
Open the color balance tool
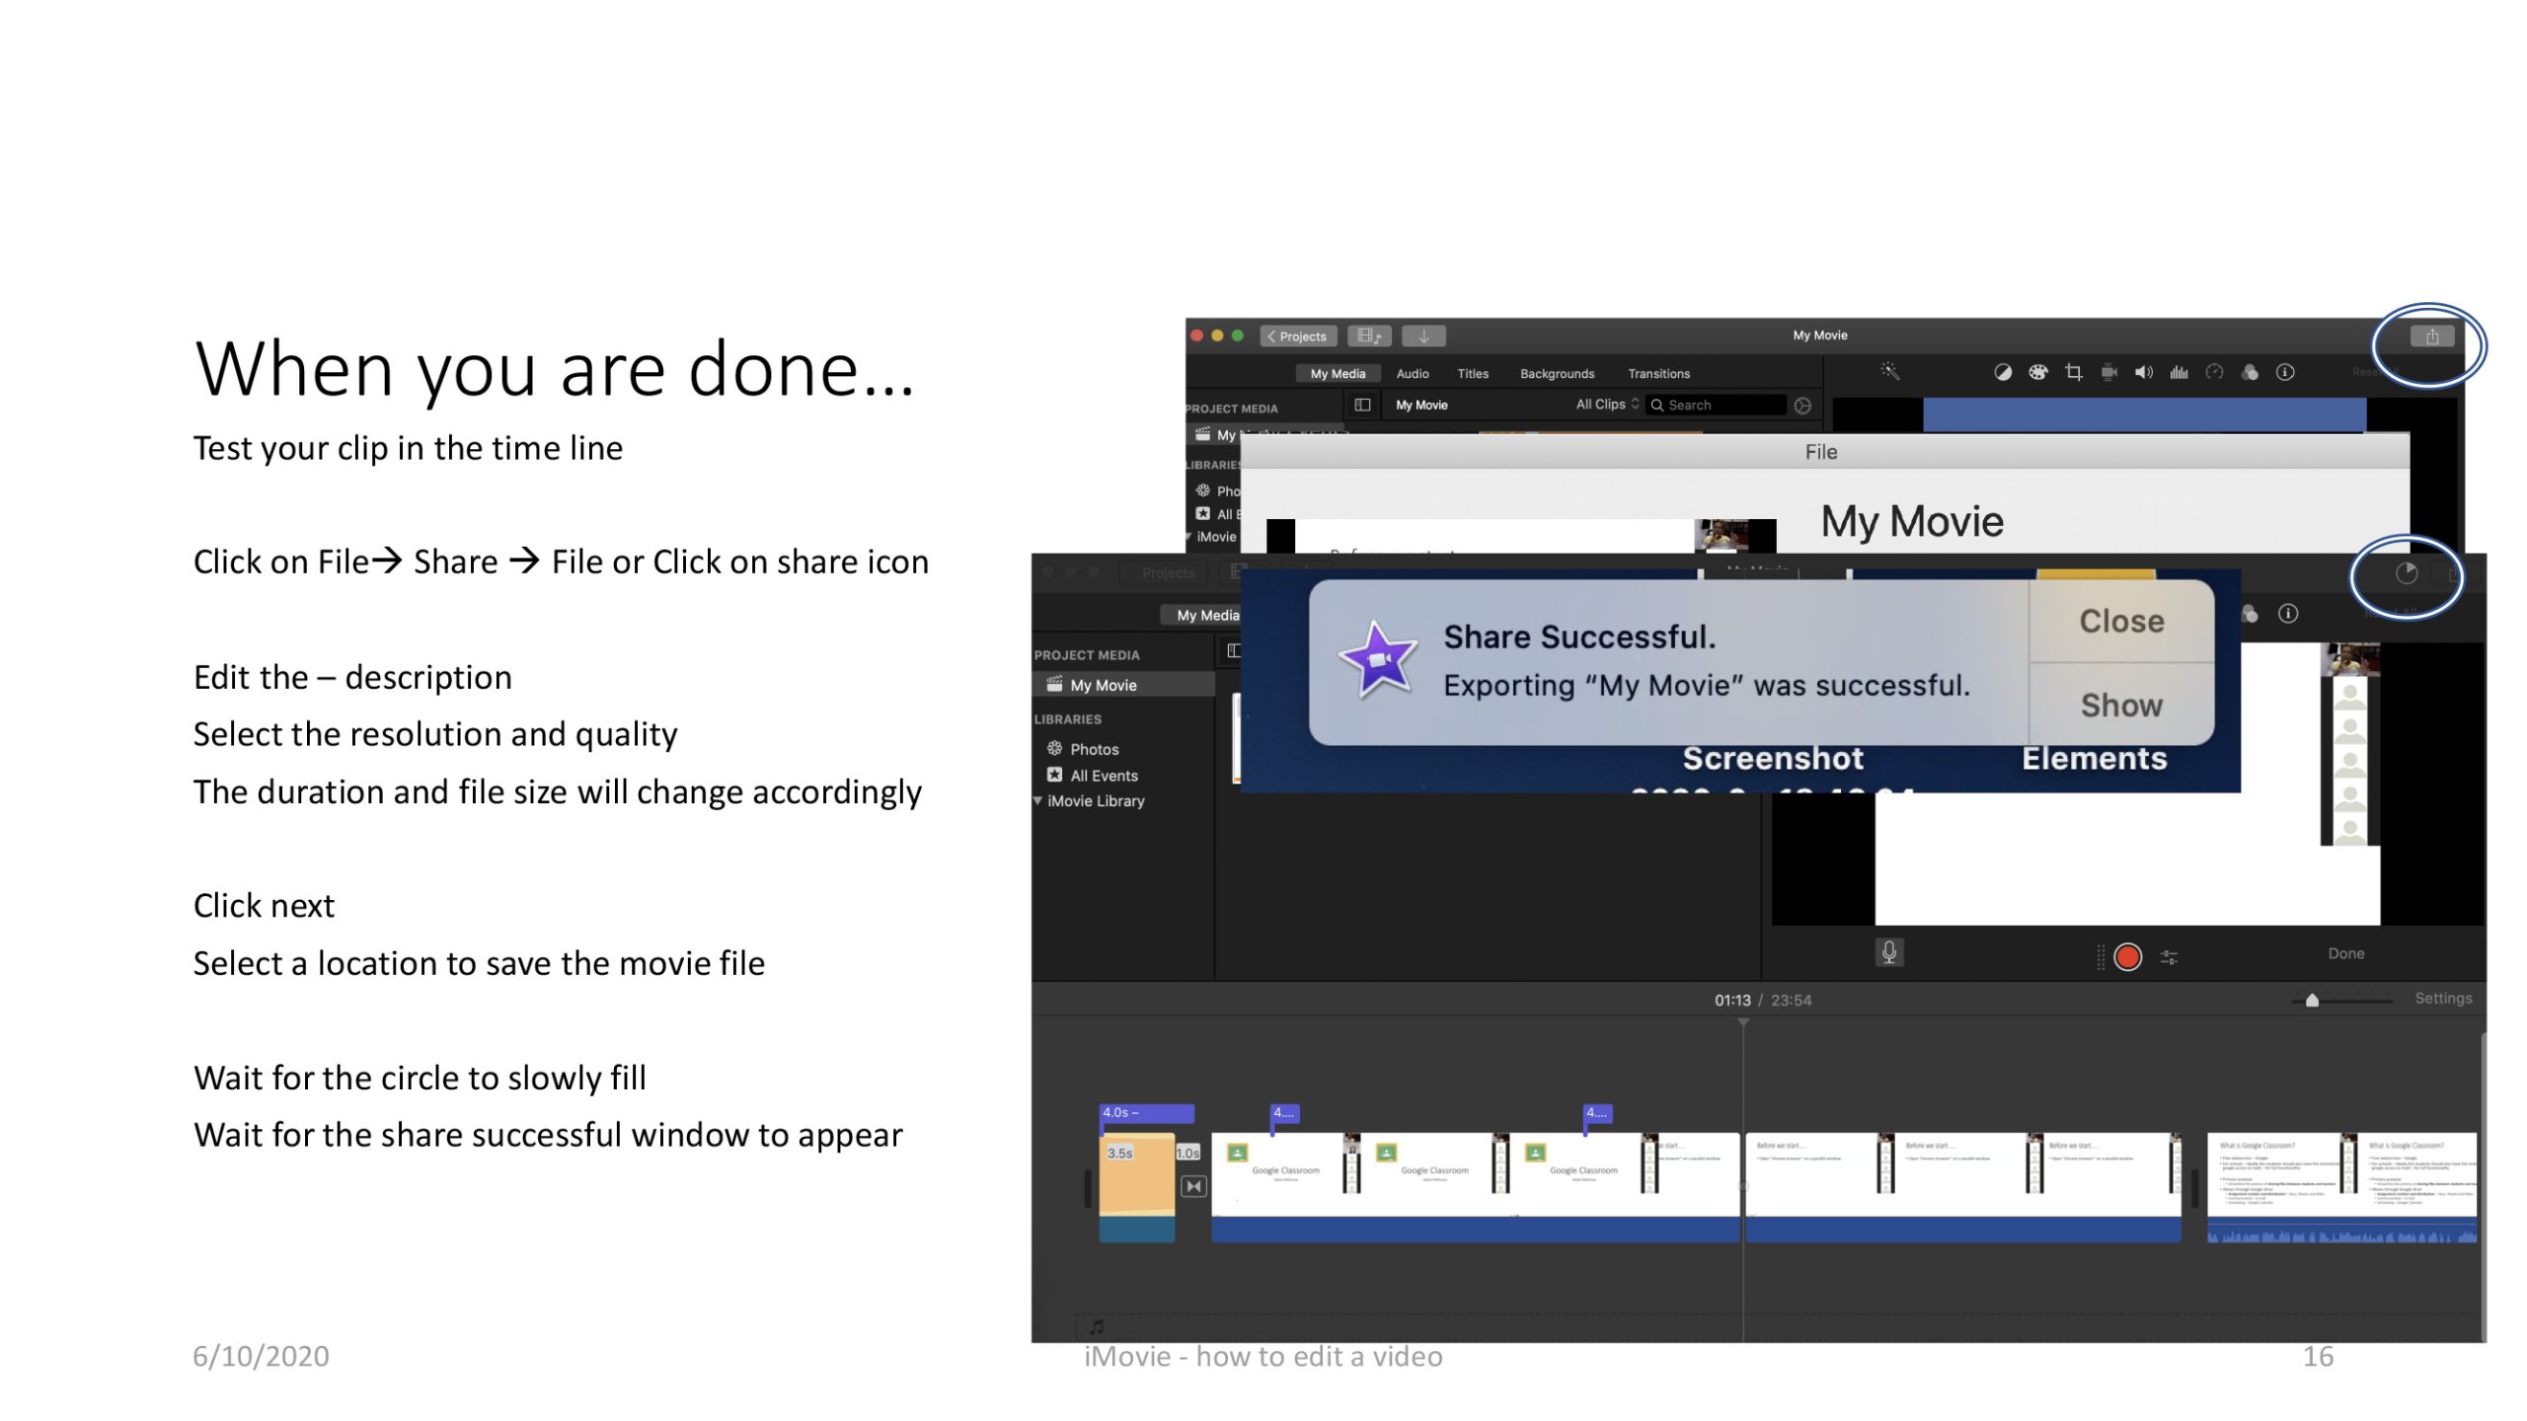pos(2002,372)
